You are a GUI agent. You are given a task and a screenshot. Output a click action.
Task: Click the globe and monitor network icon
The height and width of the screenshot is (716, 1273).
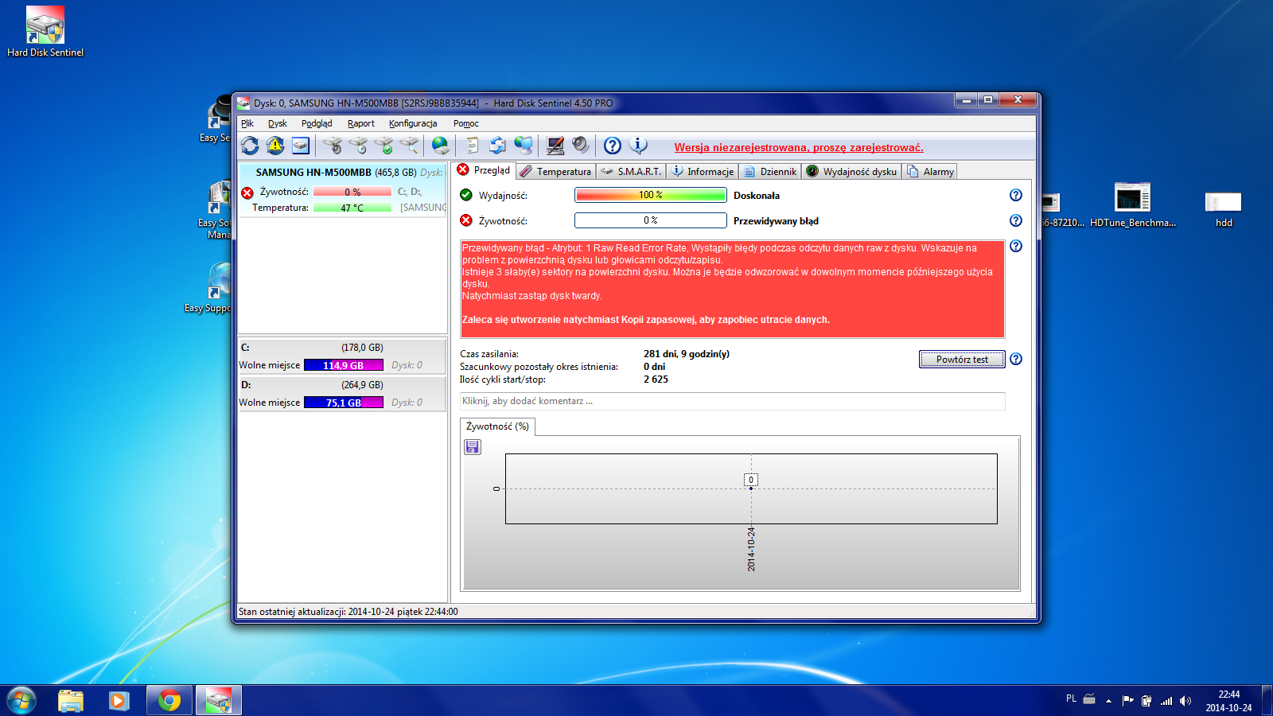click(x=524, y=146)
